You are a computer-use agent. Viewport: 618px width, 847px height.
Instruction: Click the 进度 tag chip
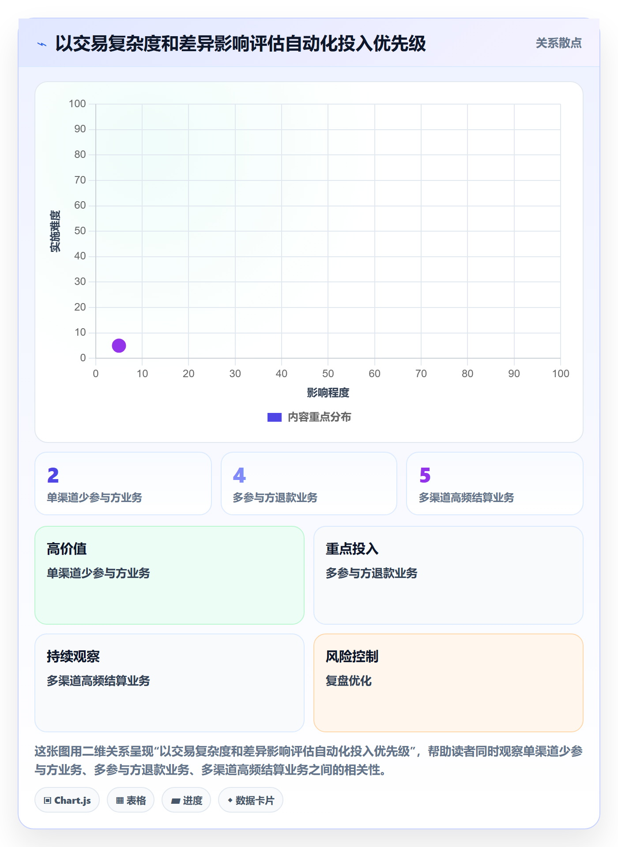click(x=186, y=800)
